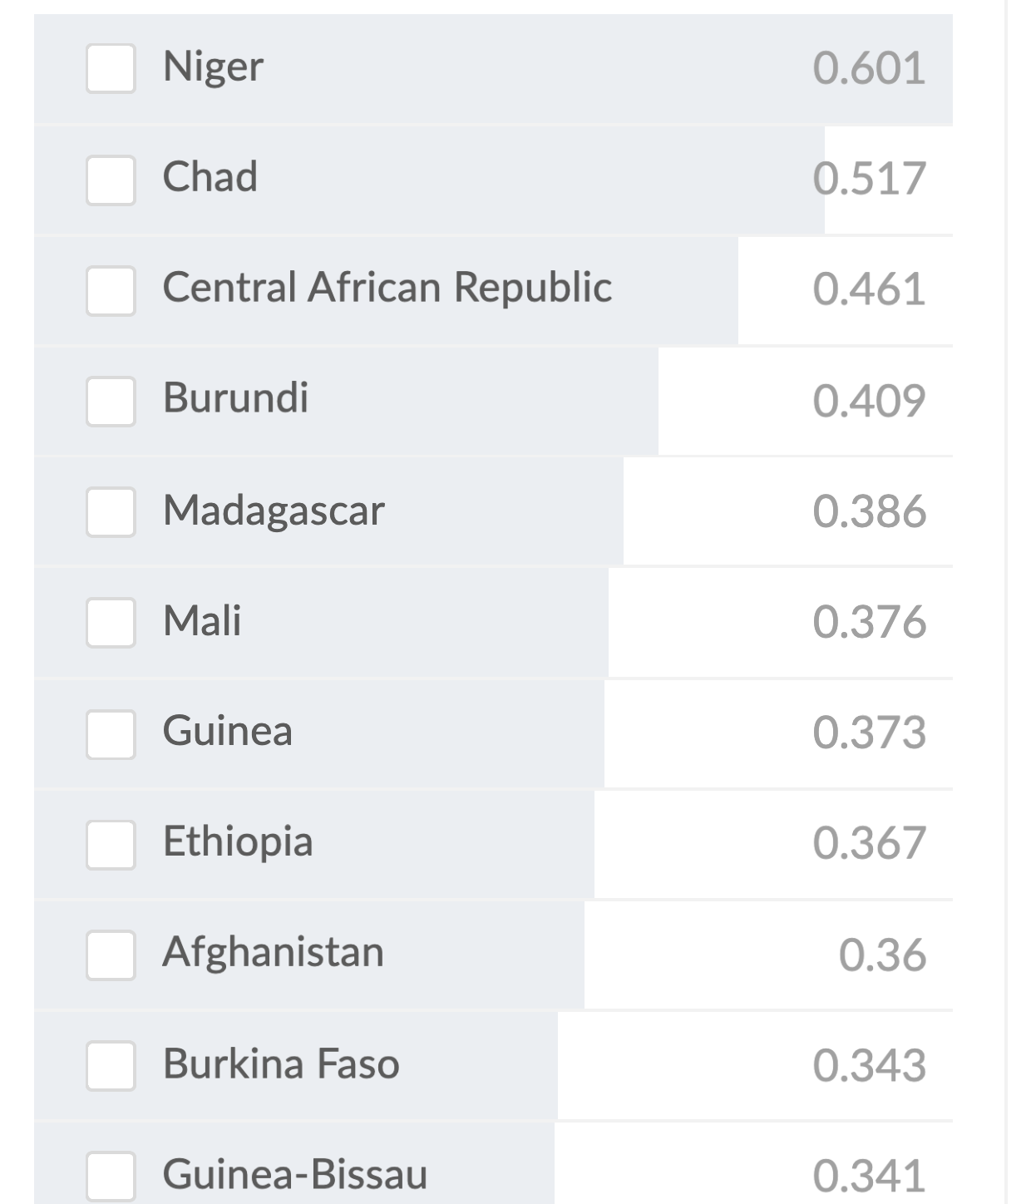Toggle the Madagascar checkbox
This screenshot has height=1204, width=1026.
coord(111,511)
